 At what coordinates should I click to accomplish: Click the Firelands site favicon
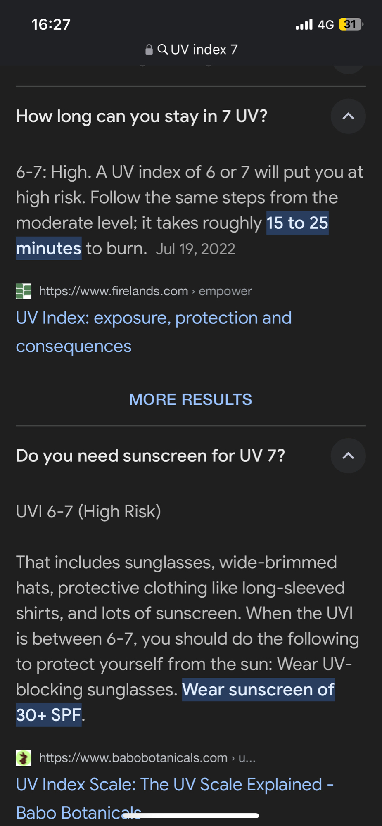(24, 291)
